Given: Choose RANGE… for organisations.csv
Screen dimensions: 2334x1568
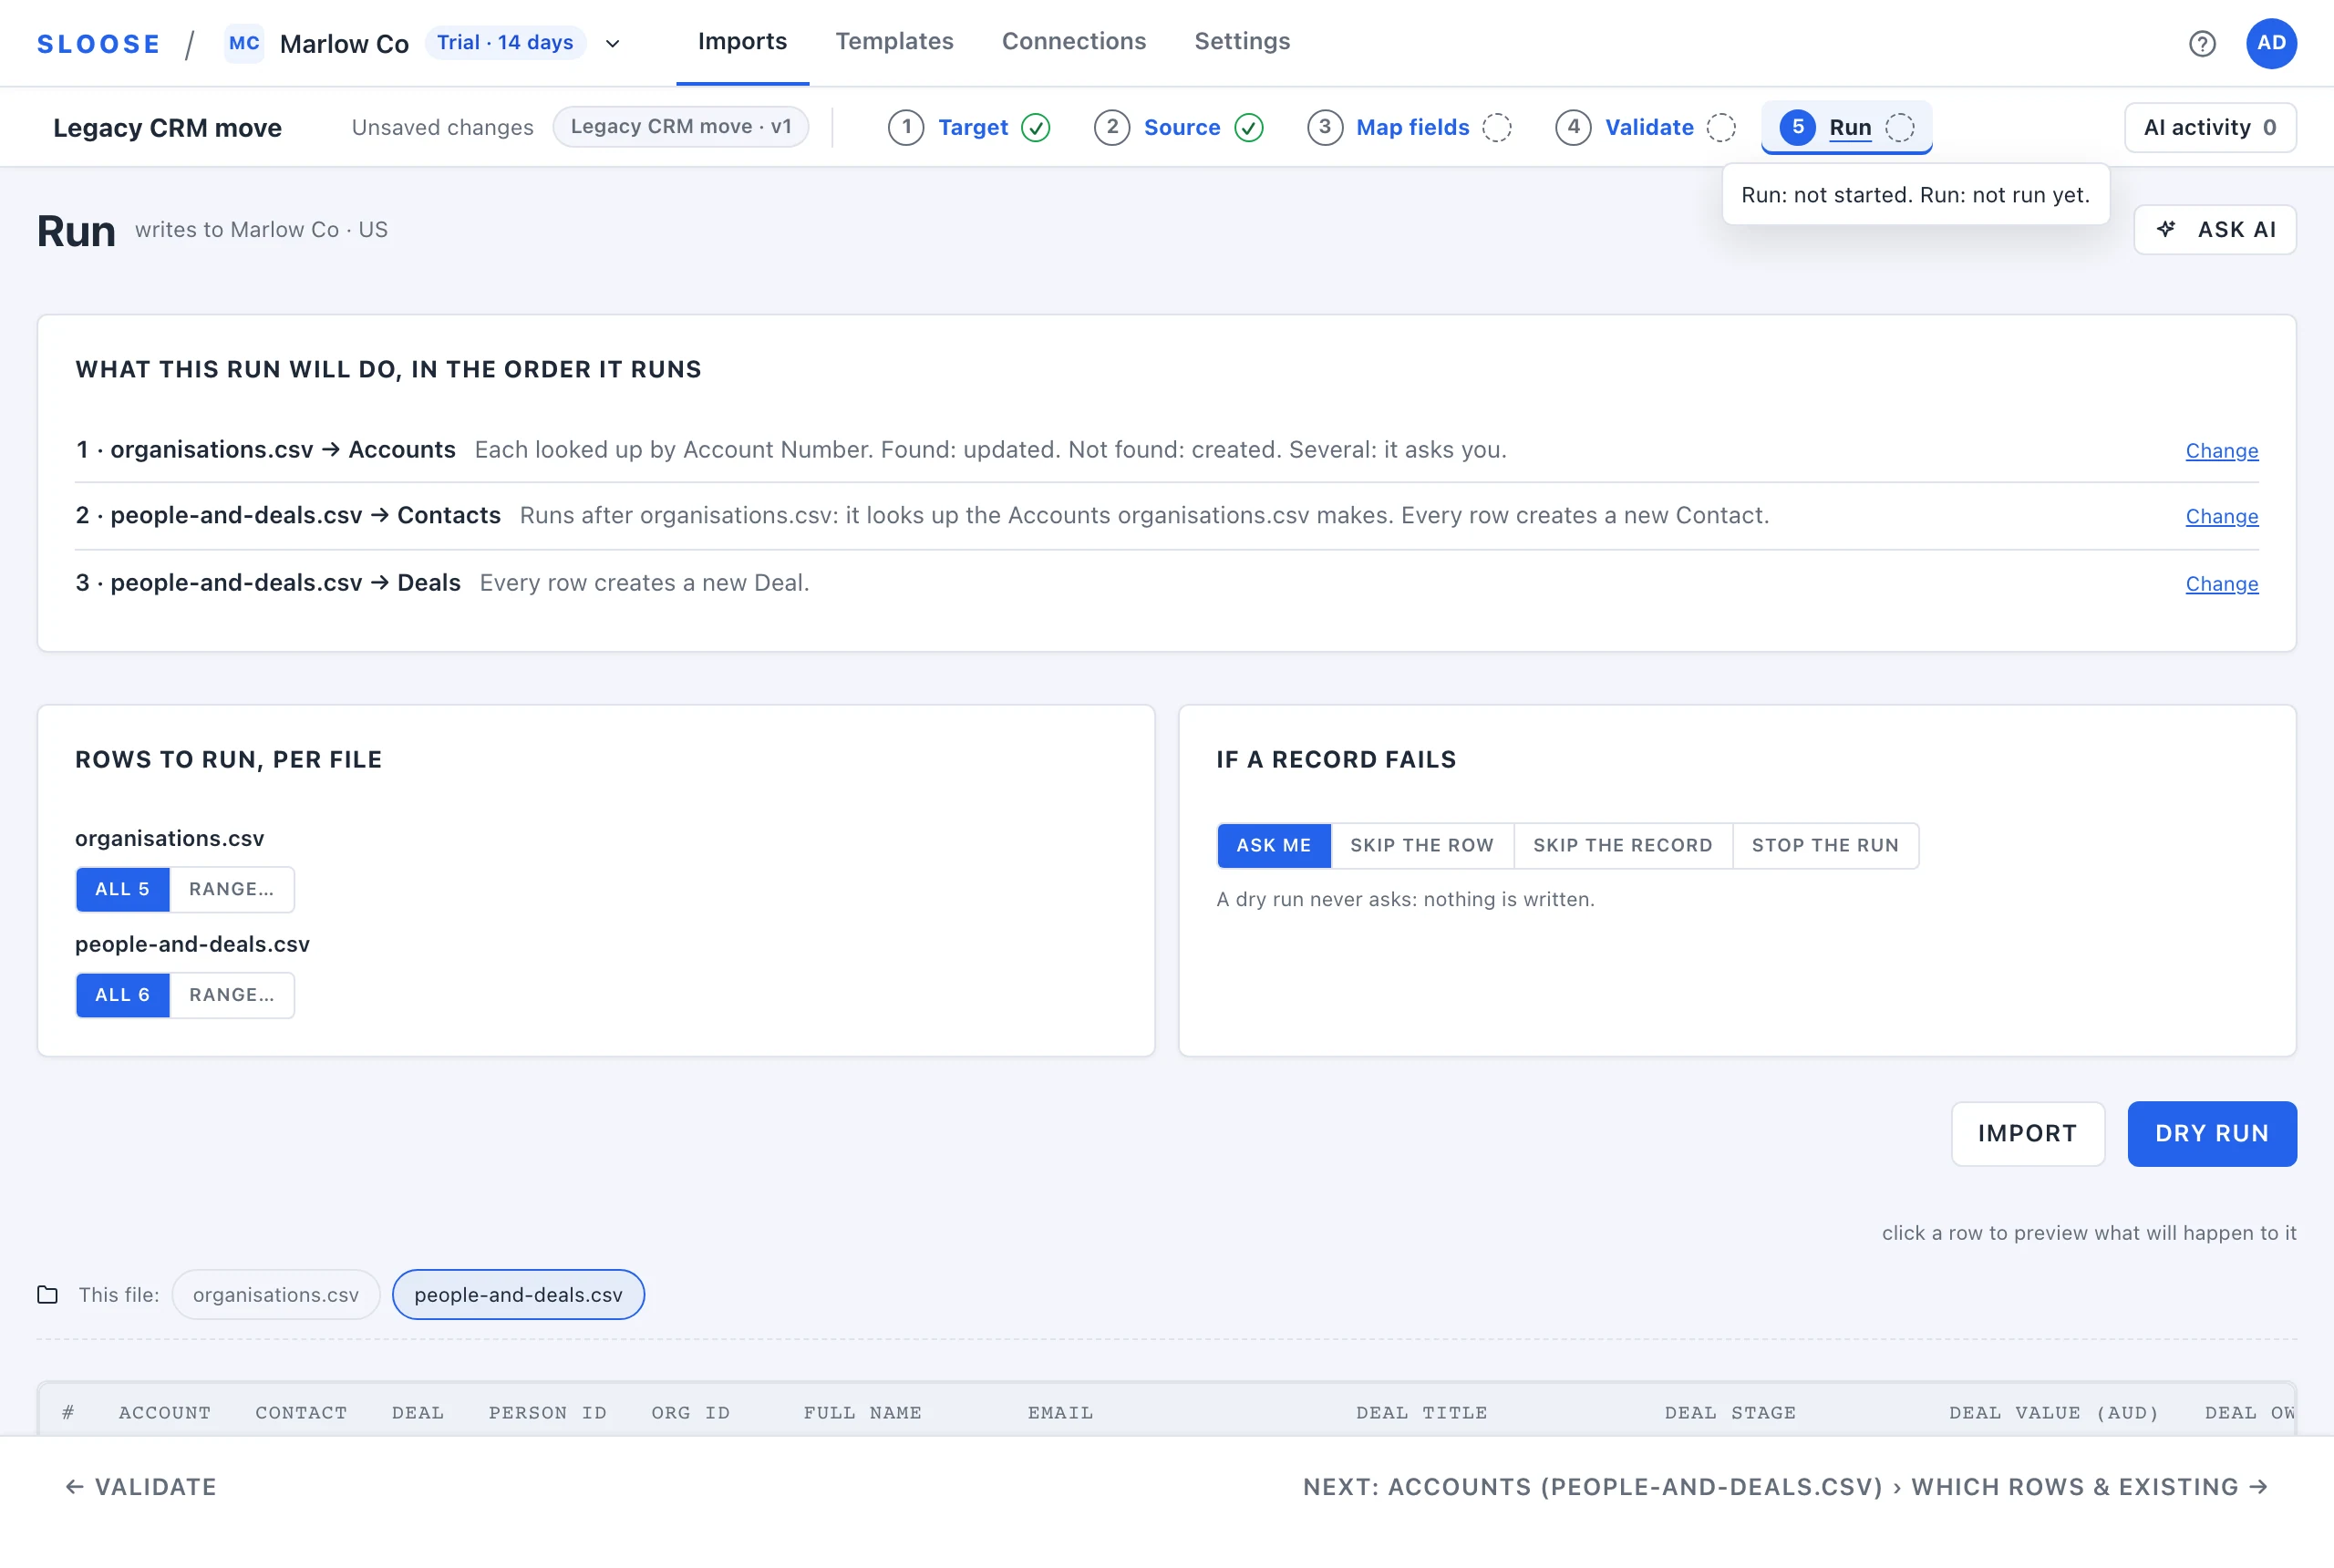Looking at the screenshot, I should (x=232, y=889).
